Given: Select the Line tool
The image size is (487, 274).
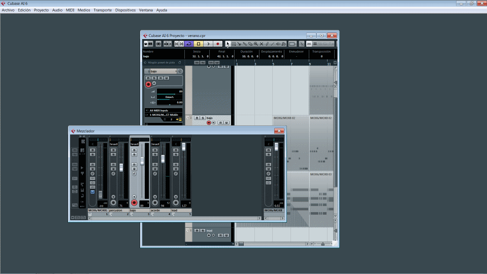Looking at the screenshot, I should tap(272, 44).
